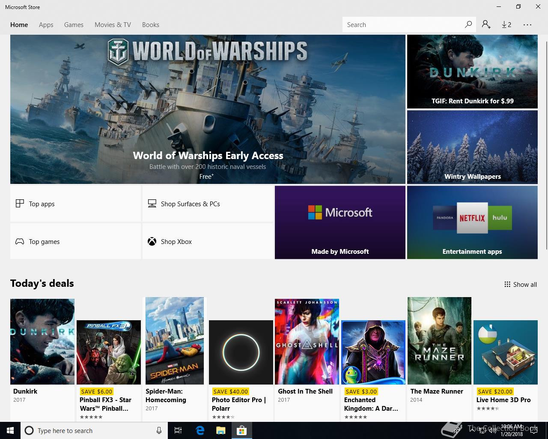
Task: Open Live Home 3D Pro icon
Action: pos(506,352)
